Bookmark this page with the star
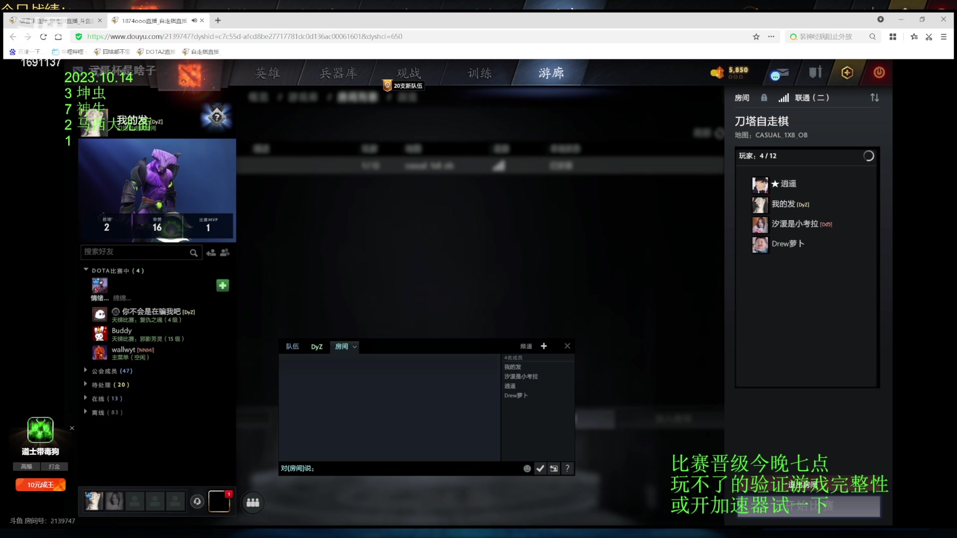This screenshot has width=957, height=538. click(756, 37)
